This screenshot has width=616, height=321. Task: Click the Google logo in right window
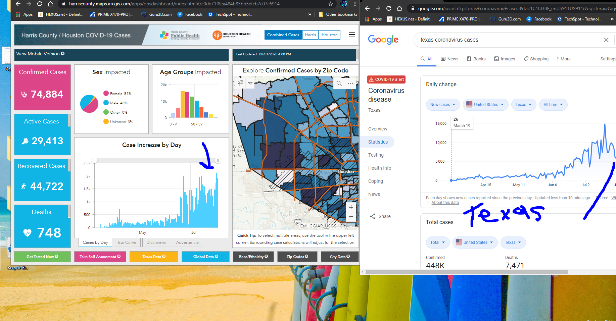click(x=383, y=40)
